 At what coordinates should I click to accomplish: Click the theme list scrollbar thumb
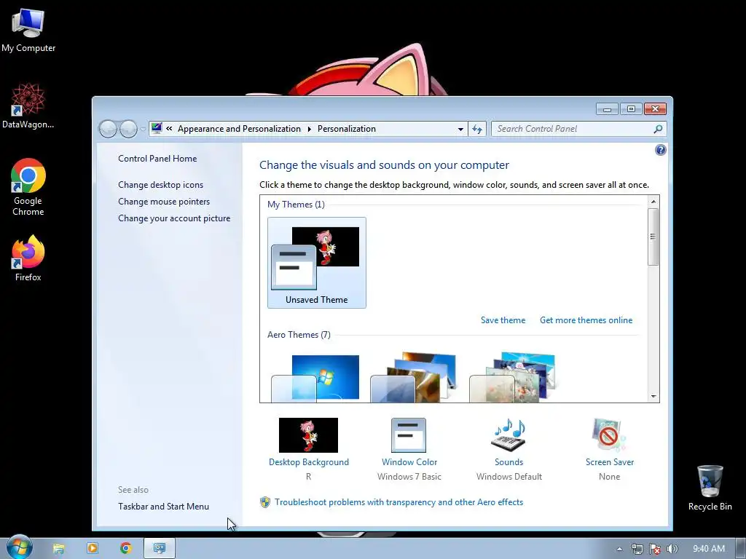click(653, 237)
